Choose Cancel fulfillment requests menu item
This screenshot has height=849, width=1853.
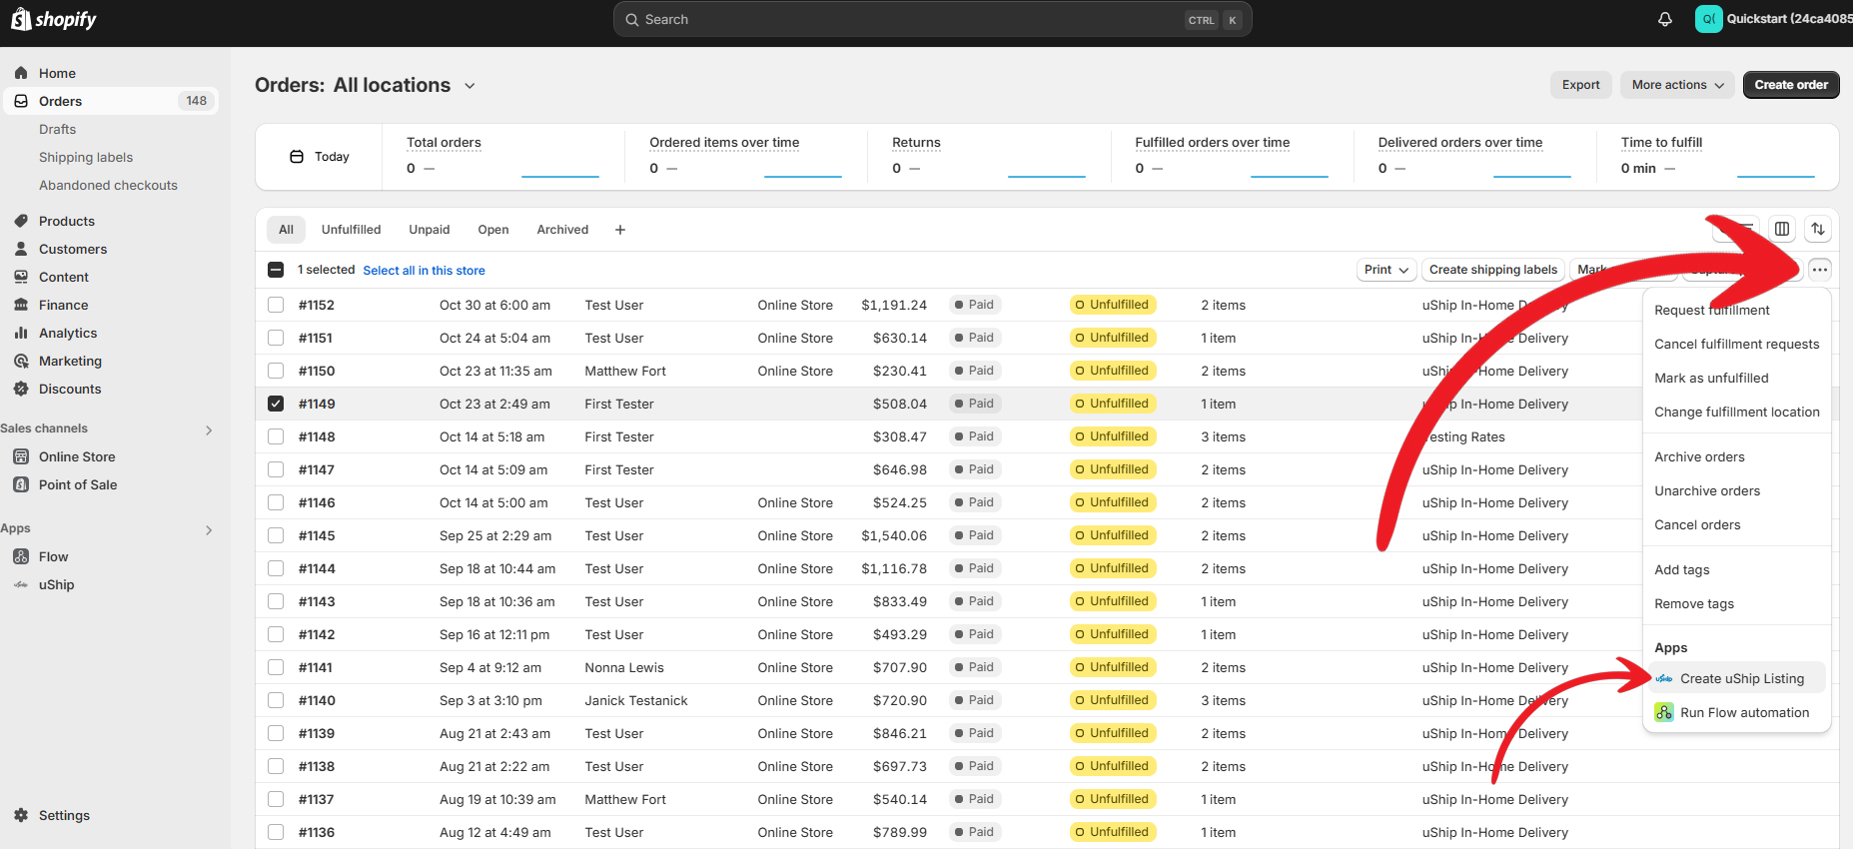[x=1736, y=344]
